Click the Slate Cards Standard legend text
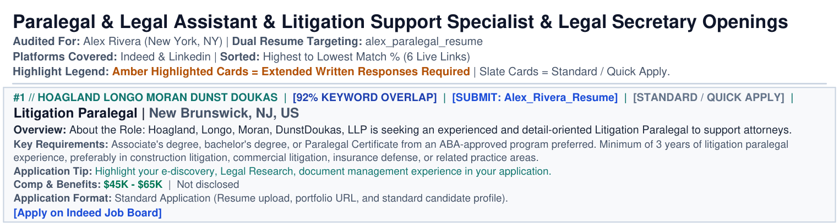The image size is (839, 223). coord(575,71)
